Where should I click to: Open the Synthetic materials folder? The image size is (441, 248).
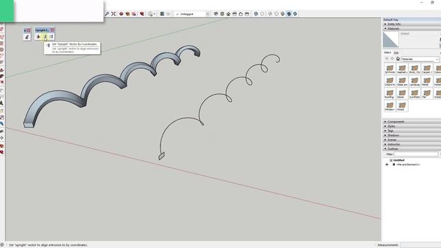click(414, 94)
